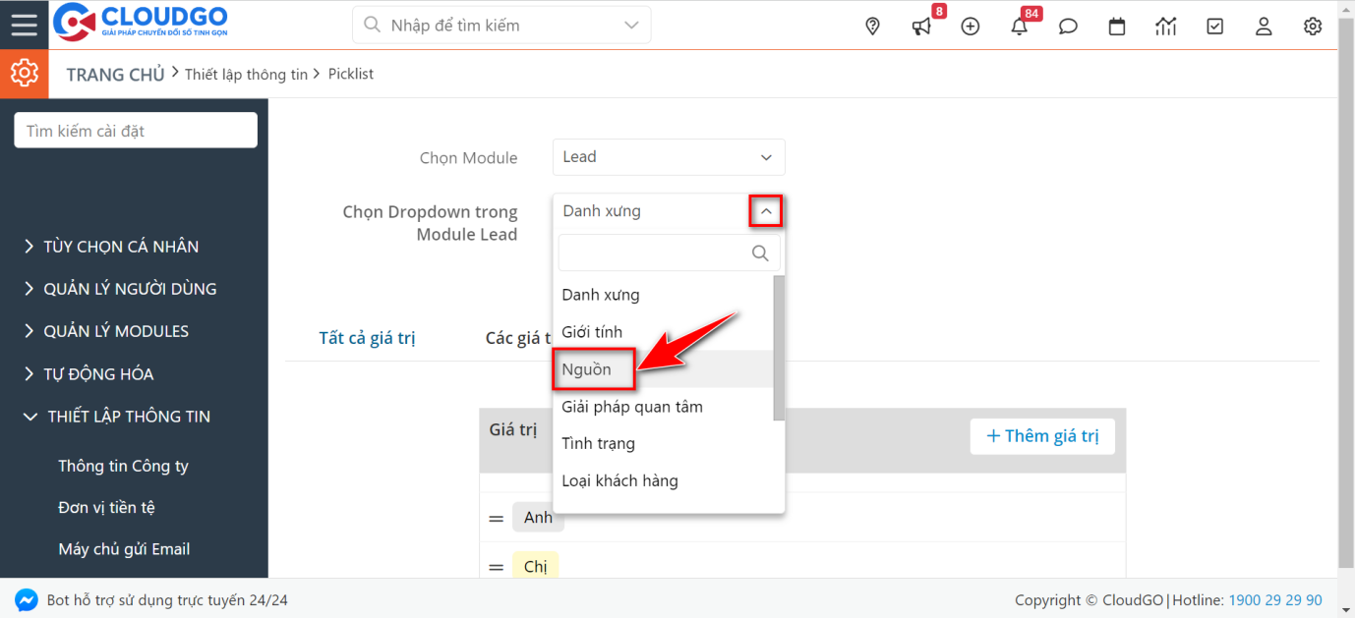Open the calendar icon in the top bar
This screenshot has width=1355, height=618.
1116,26
